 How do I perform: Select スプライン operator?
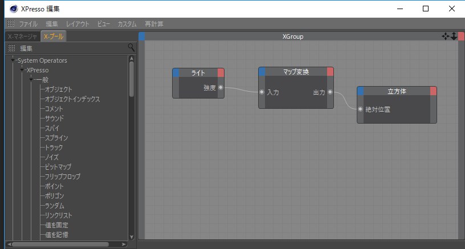[56, 138]
